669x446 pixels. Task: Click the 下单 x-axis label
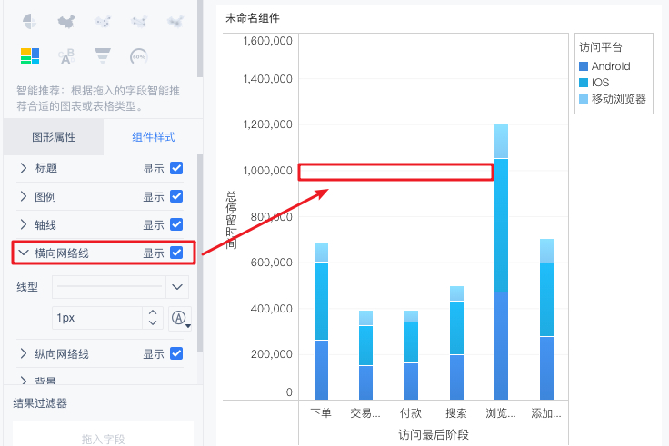click(321, 412)
